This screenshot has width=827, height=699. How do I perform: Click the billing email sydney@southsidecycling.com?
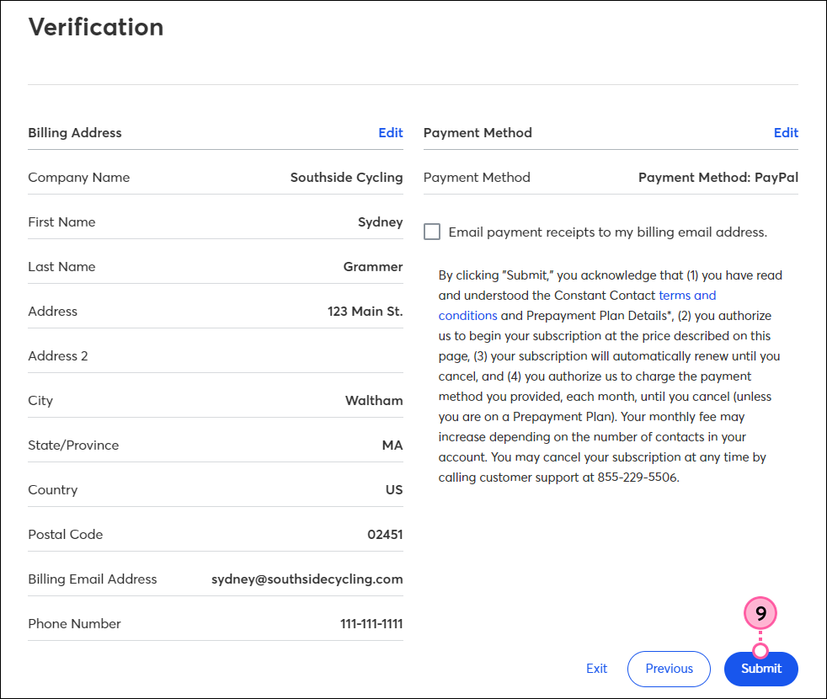click(x=307, y=579)
